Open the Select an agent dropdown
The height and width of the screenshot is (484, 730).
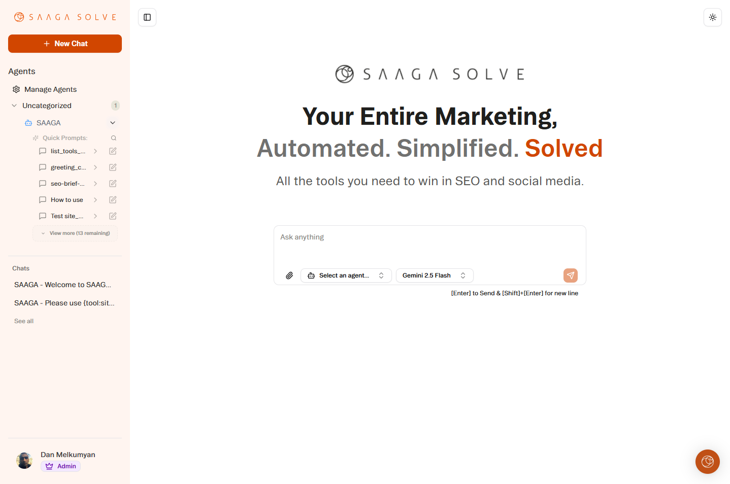coord(346,275)
